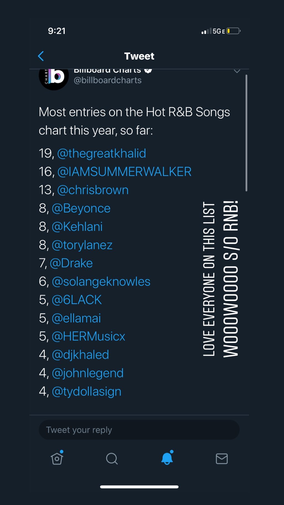Image resolution: width=284 pixels, height=505 pixels.
Task: Open the @IAMSUMMERWALKER mention link
Action: pos(124,172)
